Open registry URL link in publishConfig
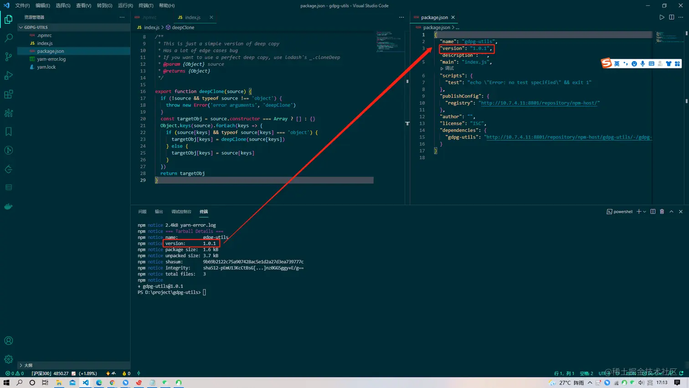The height and width of the screenshot is (388, 689). point(540,103)
